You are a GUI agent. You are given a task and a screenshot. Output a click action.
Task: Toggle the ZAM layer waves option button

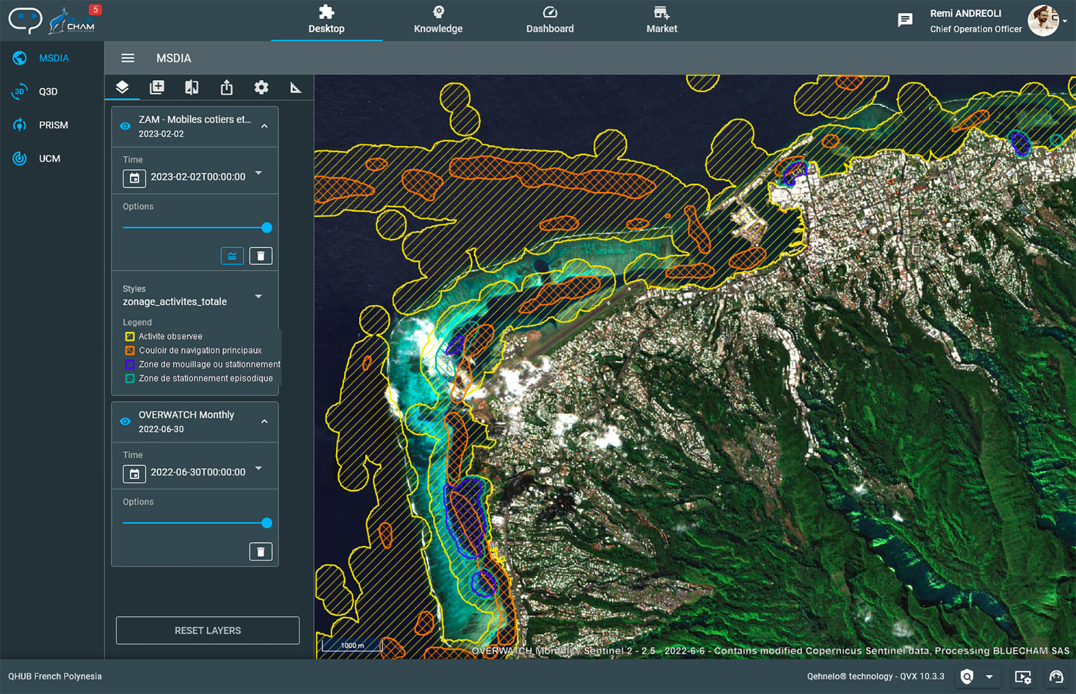click(x=232, y=256)
